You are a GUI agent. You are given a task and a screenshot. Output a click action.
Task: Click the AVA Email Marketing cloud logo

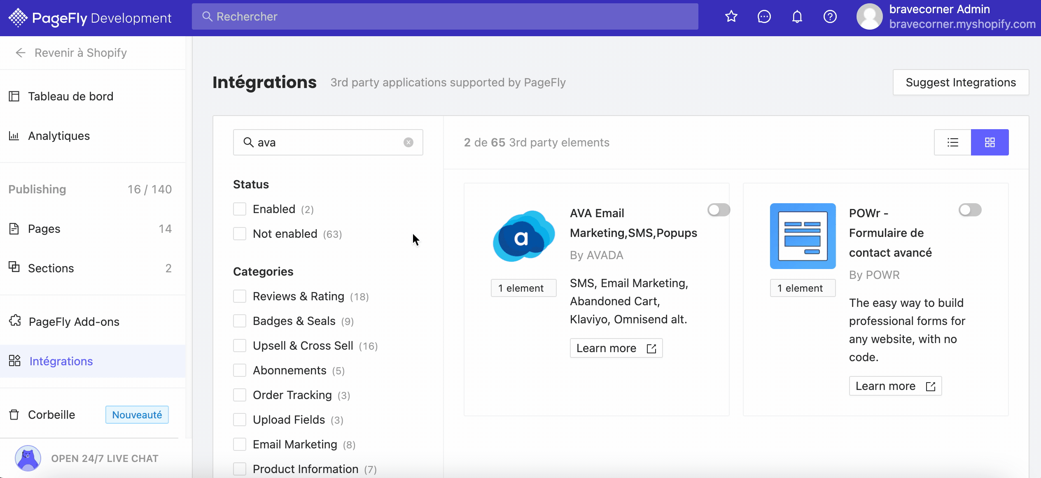(x=523, y=236)
